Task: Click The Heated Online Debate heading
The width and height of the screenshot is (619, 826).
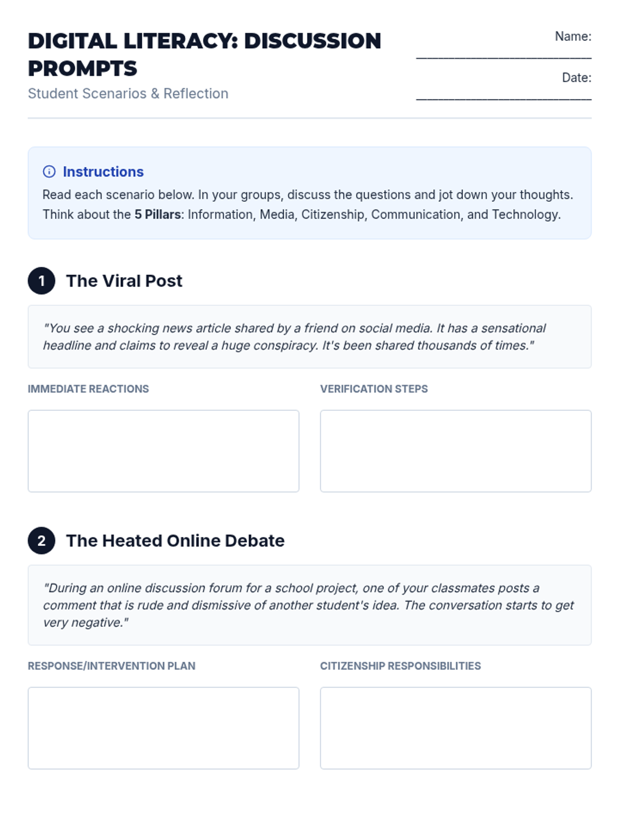Action: coord(175,541)
